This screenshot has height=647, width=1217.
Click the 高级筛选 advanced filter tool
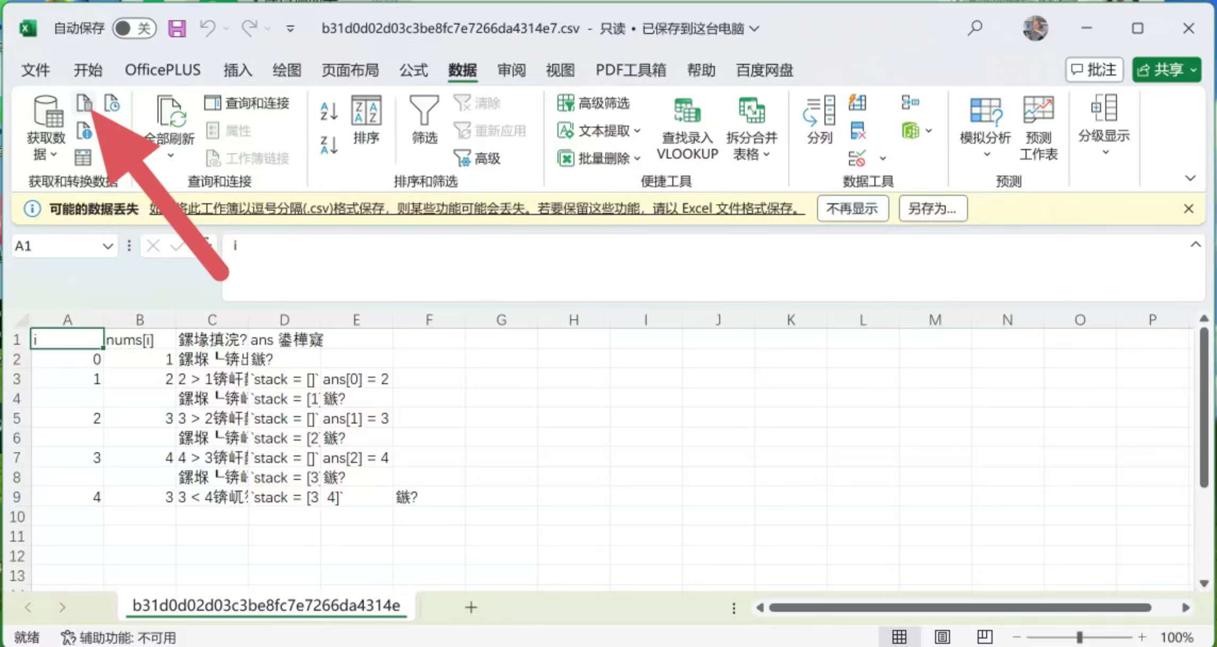pyautogui.click(x=594, y=103)
